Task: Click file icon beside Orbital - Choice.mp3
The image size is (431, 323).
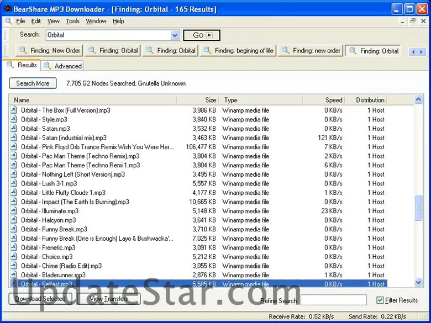Action: (14, 257)
